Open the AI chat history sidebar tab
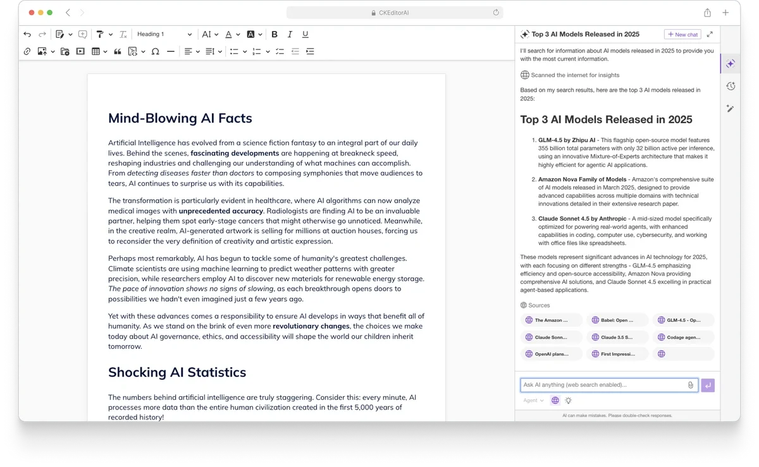759x467 pixels. pos(730,86)
